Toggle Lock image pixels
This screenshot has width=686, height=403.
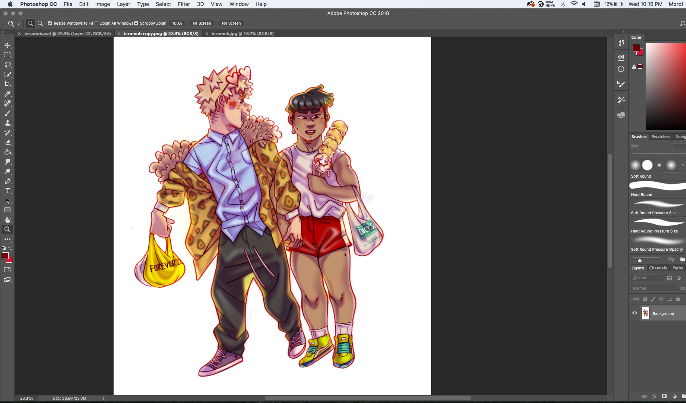point(653,299)
